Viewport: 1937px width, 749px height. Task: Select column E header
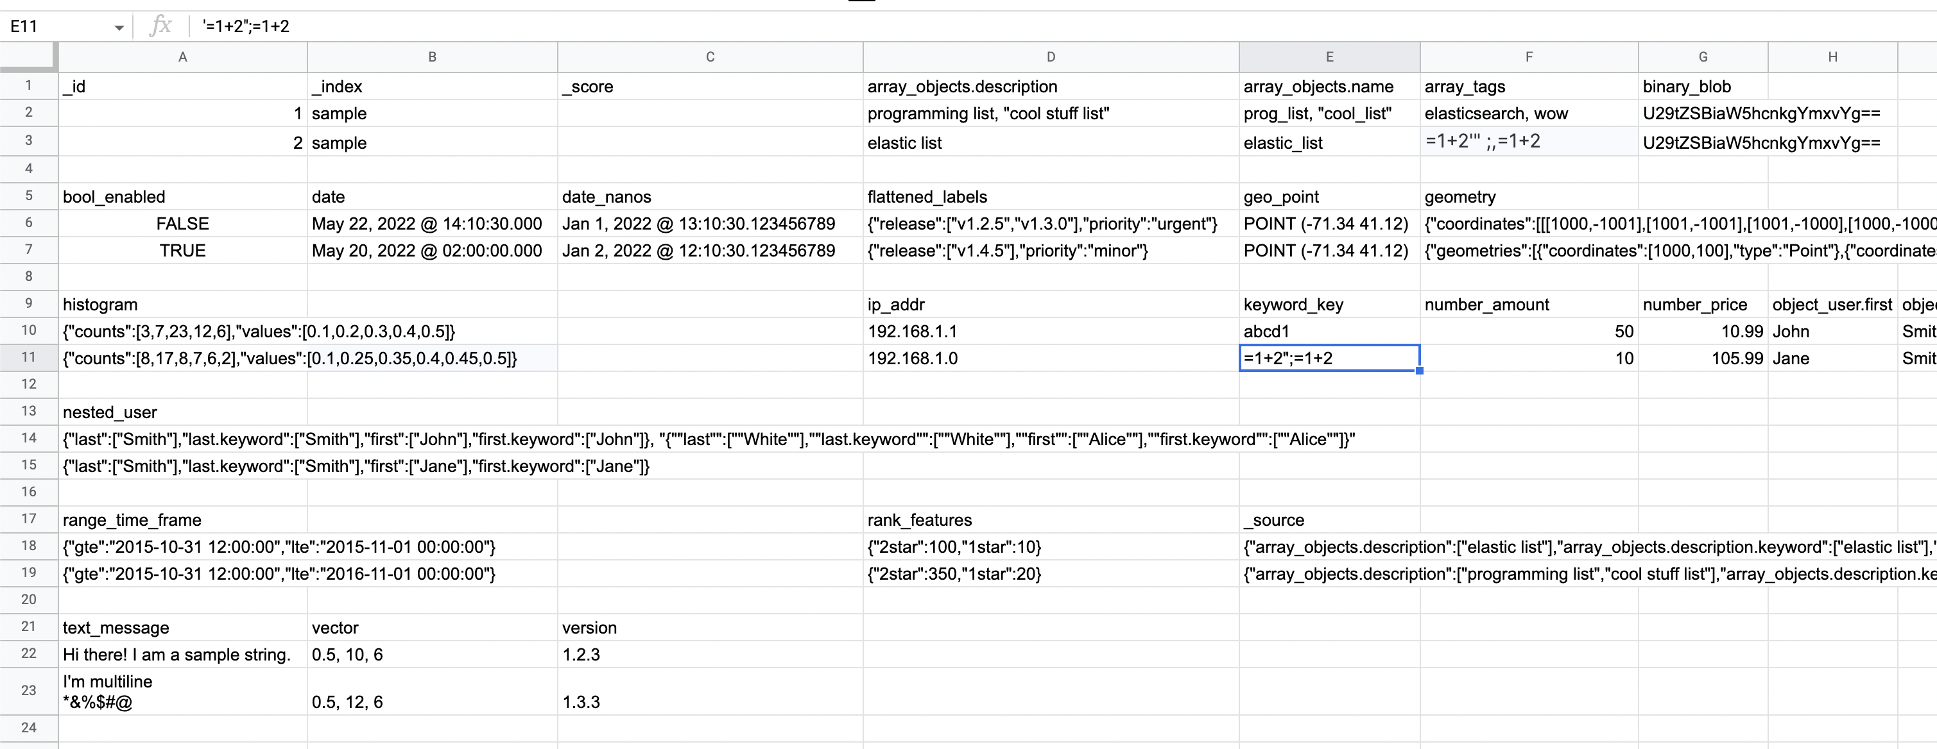pyautogui.click(x=1329, y=57)
